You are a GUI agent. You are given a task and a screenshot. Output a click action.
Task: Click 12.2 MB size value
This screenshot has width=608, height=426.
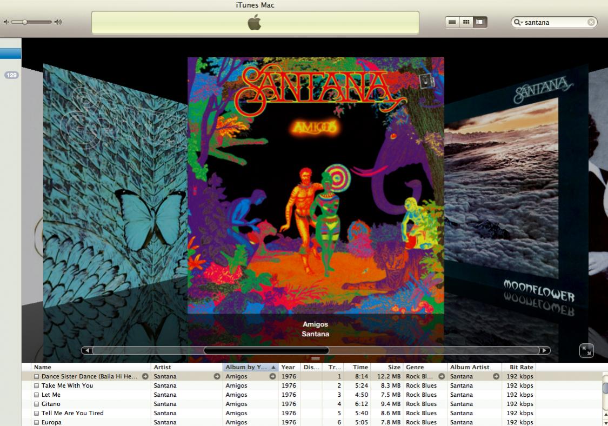click(x=389, y=376)
